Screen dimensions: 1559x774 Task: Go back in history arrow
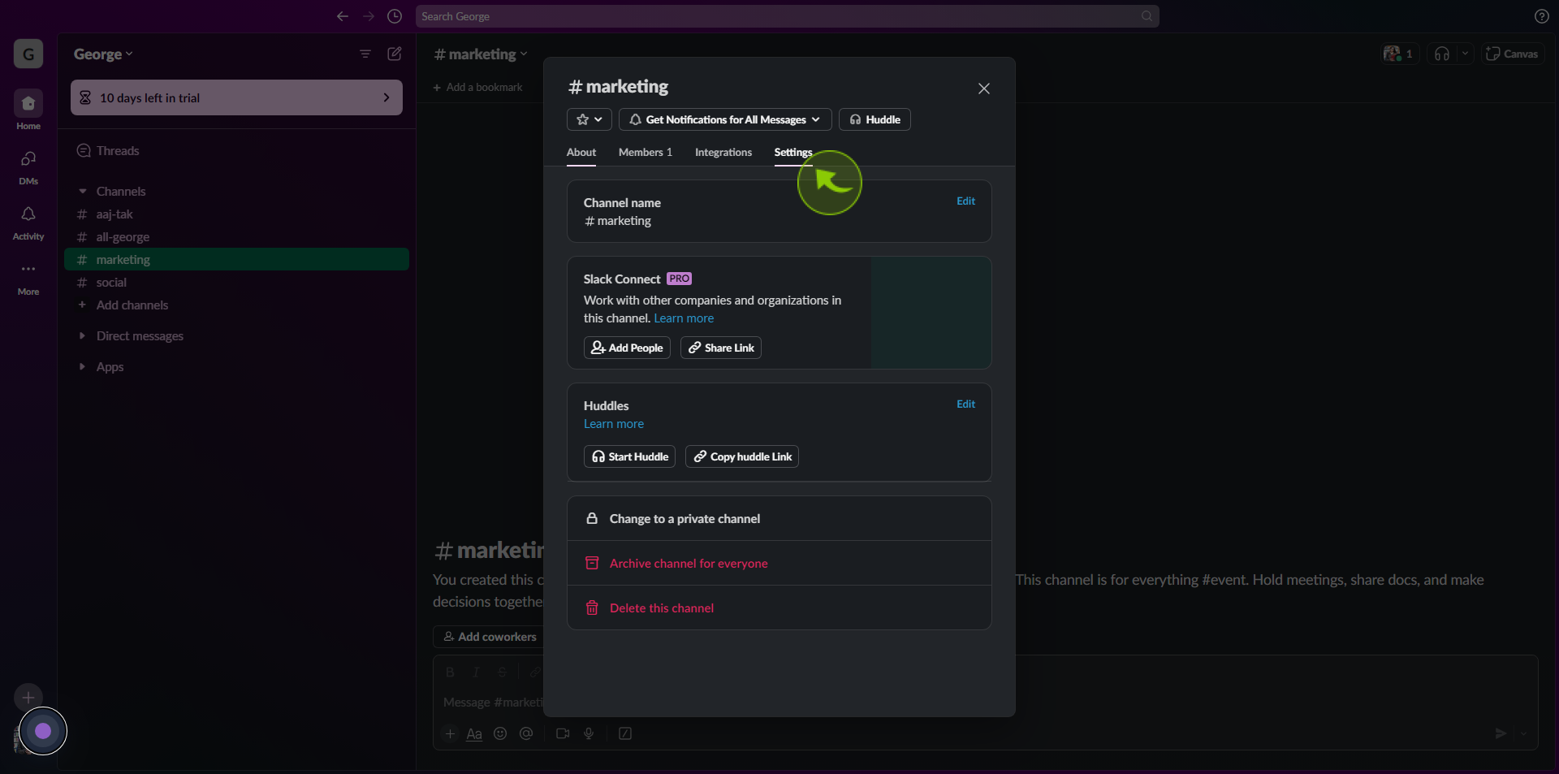point(343,16)
